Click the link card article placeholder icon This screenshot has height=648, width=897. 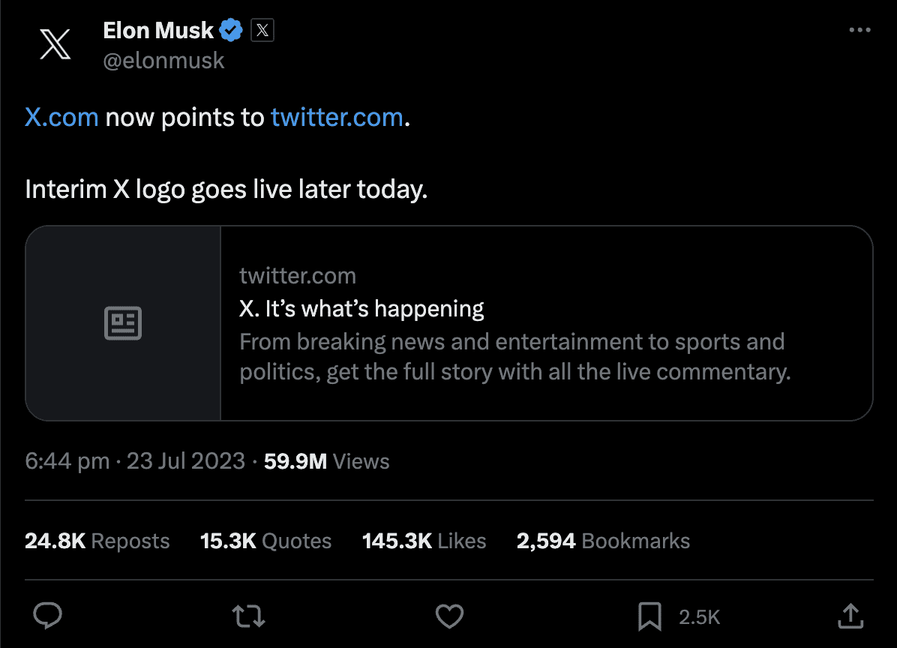point(123,323)
